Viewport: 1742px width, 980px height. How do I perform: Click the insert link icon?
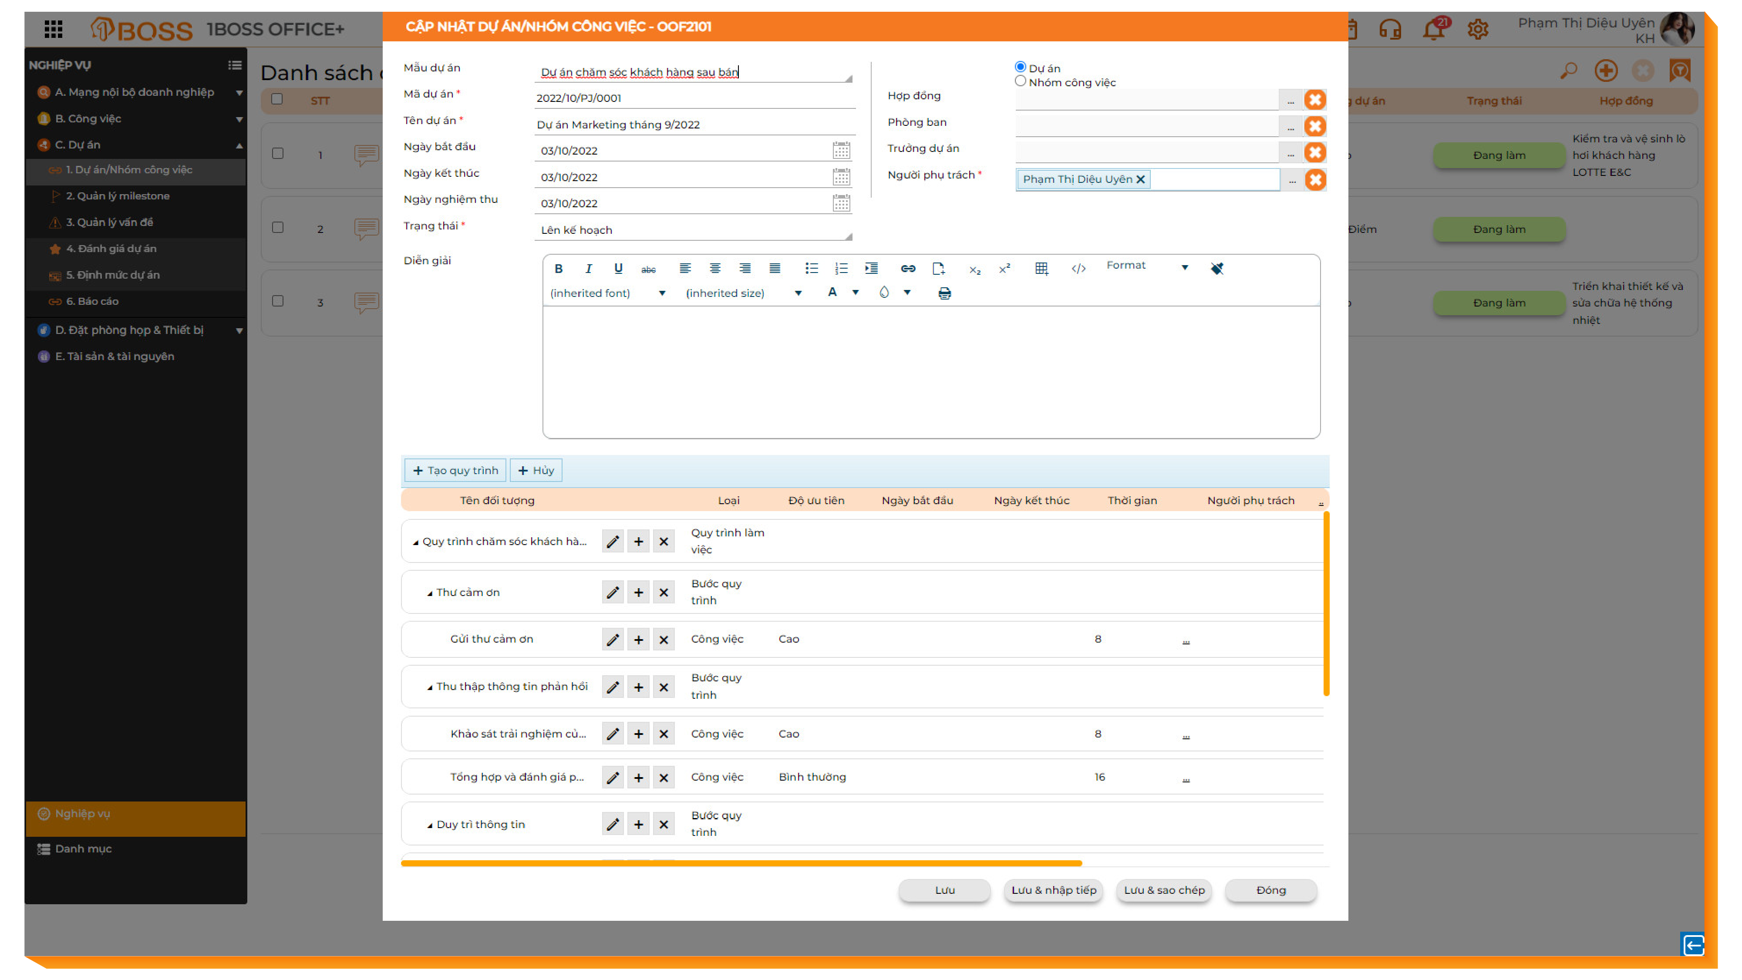tap(907, 269)
